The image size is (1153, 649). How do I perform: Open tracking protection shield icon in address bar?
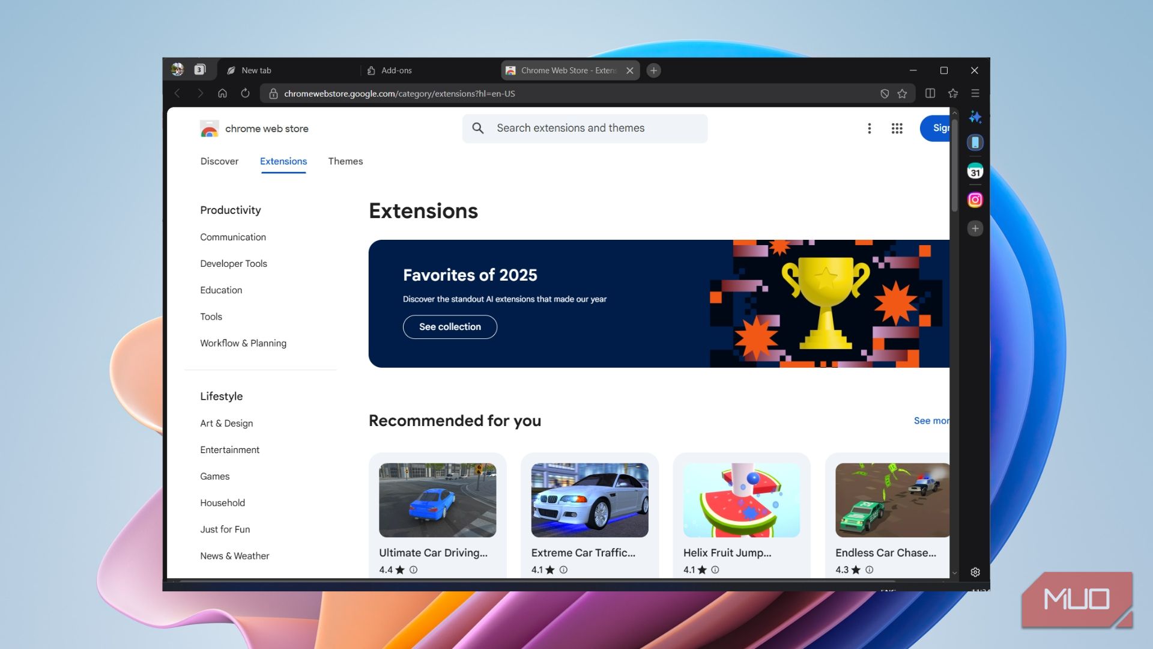pos(885,94)
